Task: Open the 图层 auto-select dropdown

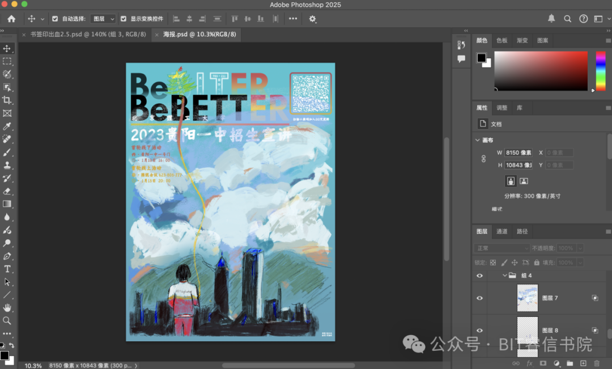Action: point(103,19)
